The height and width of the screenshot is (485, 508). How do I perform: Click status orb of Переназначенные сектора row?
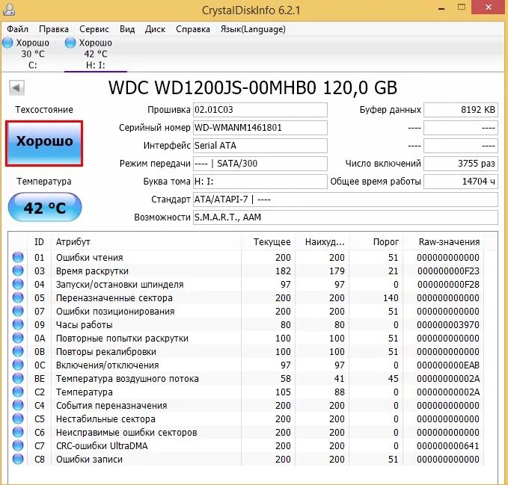tap(18, 297)
